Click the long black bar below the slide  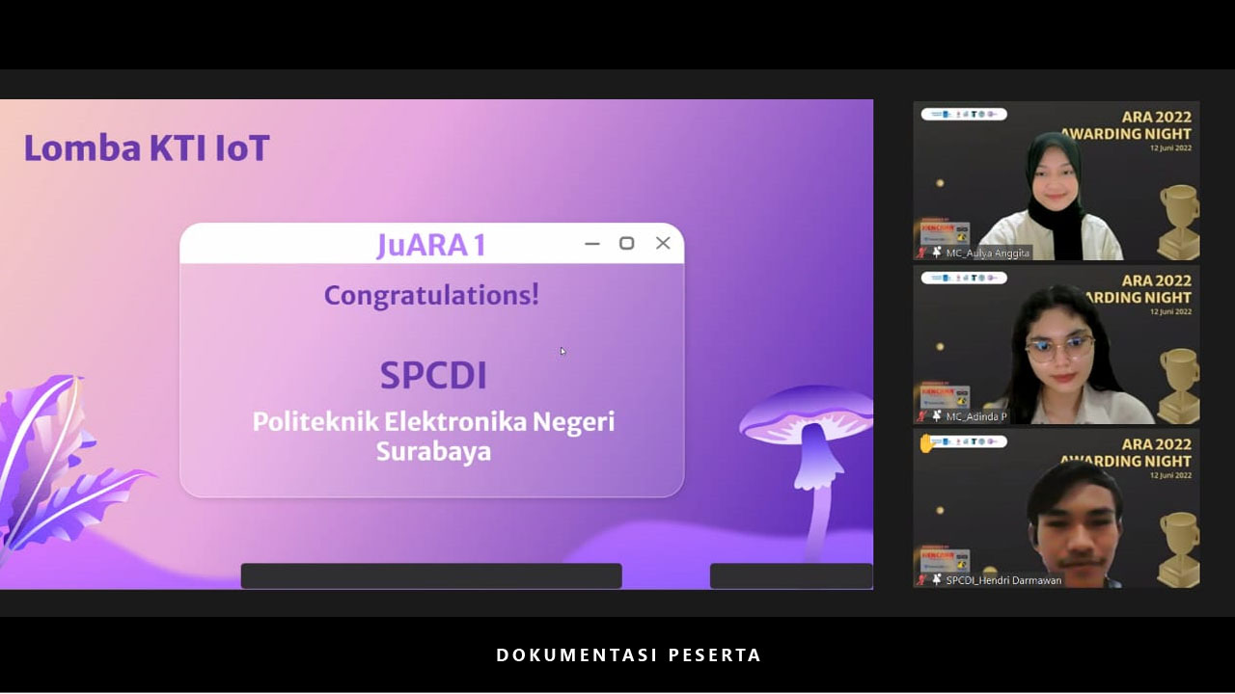(431, 575)
